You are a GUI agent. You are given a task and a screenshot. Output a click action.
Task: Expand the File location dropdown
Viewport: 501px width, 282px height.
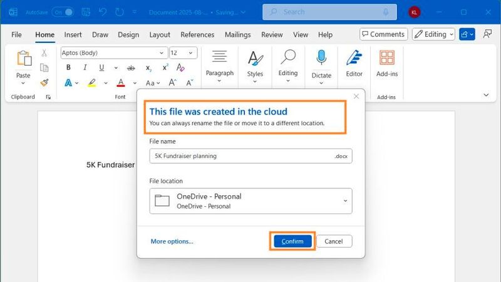(x=345, y=201)
